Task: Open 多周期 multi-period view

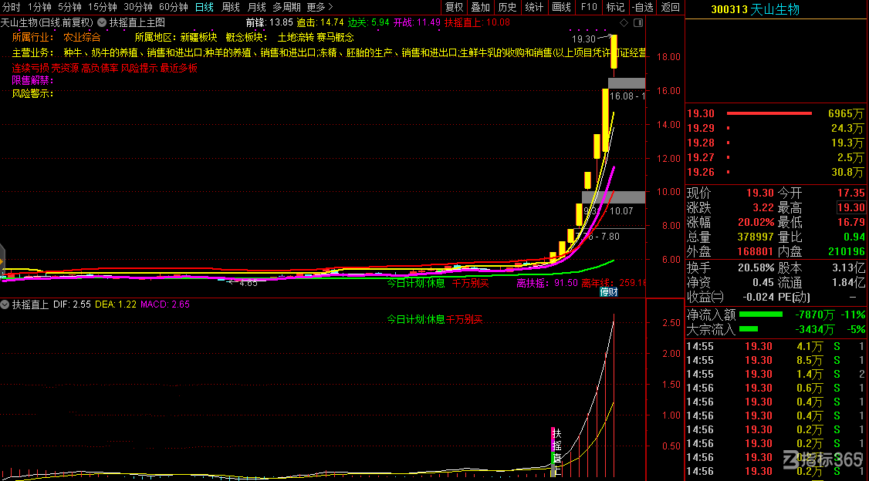Action: click(286, 7)
